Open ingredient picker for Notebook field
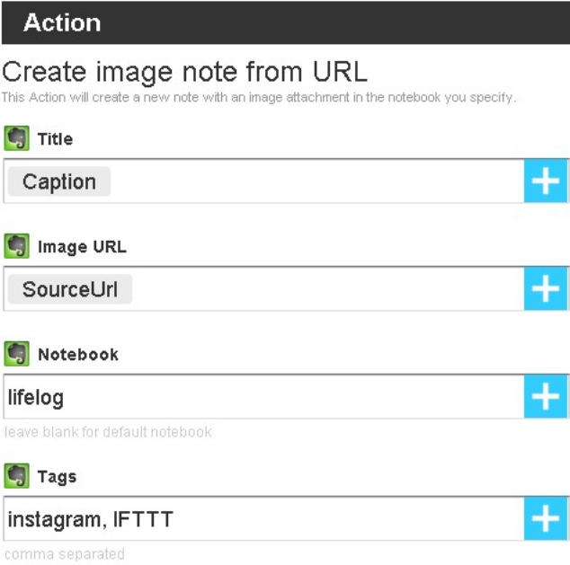This screenshot has height=565, width=570. tap(547, 398)
